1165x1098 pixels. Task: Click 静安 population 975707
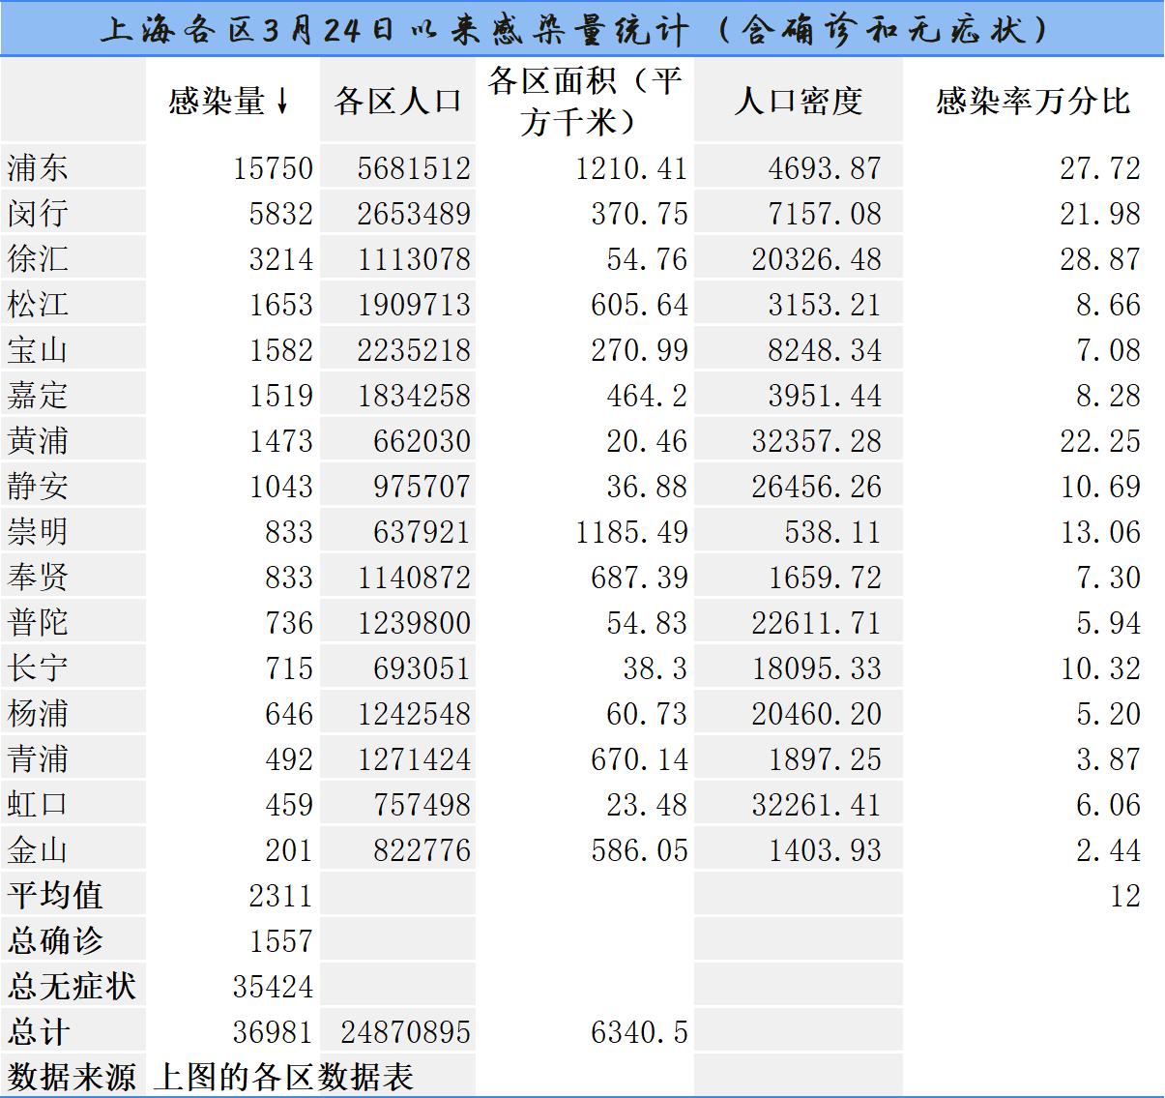pyautogui.click(x=422, y=487)
